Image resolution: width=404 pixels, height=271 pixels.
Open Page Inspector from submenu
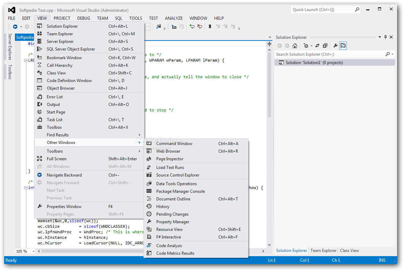[x=196, y=159]
